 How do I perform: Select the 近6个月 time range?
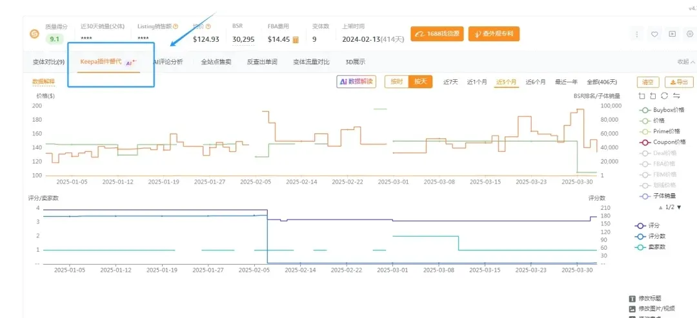535,82
